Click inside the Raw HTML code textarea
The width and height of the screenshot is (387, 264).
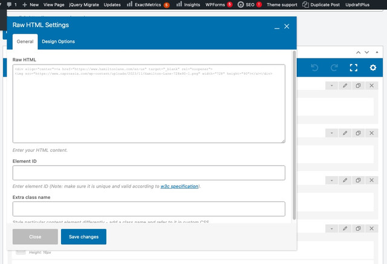(x=149, y=104)
